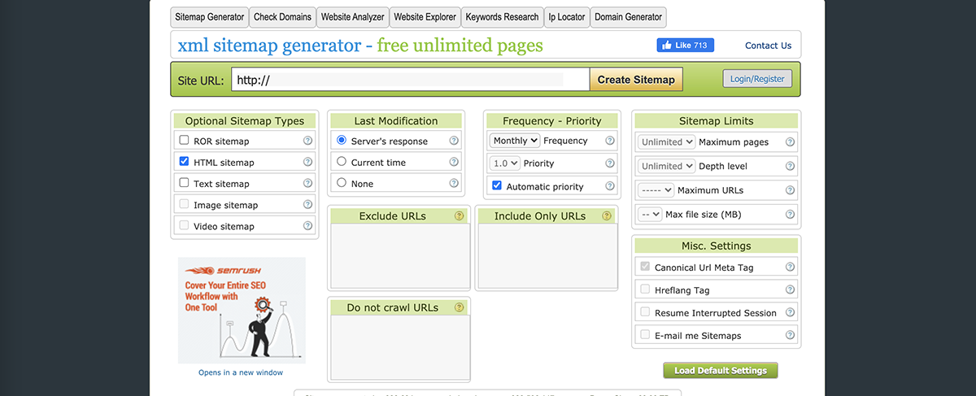Click inside the Do not crawl URLs text area
Viewport: 976px width, 396px height.
pos(399,348)
